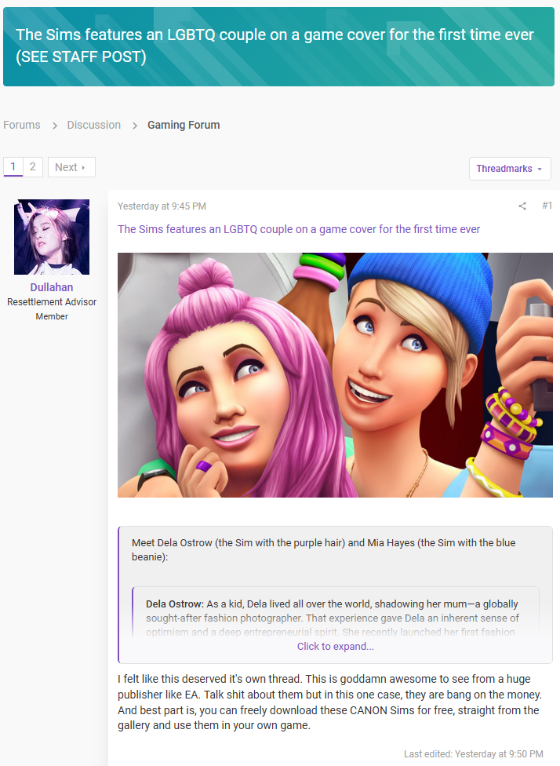This screenshot has width=560, height=766.
Task: Open the Gaming Forum breadcrumb link
Action: point(184,125)
